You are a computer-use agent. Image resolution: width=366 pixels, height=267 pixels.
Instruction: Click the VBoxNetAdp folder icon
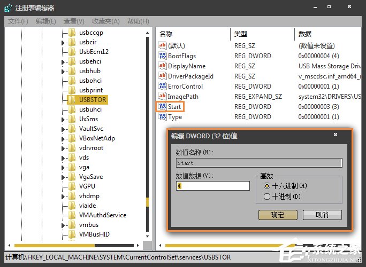click(x=72, y=138)
